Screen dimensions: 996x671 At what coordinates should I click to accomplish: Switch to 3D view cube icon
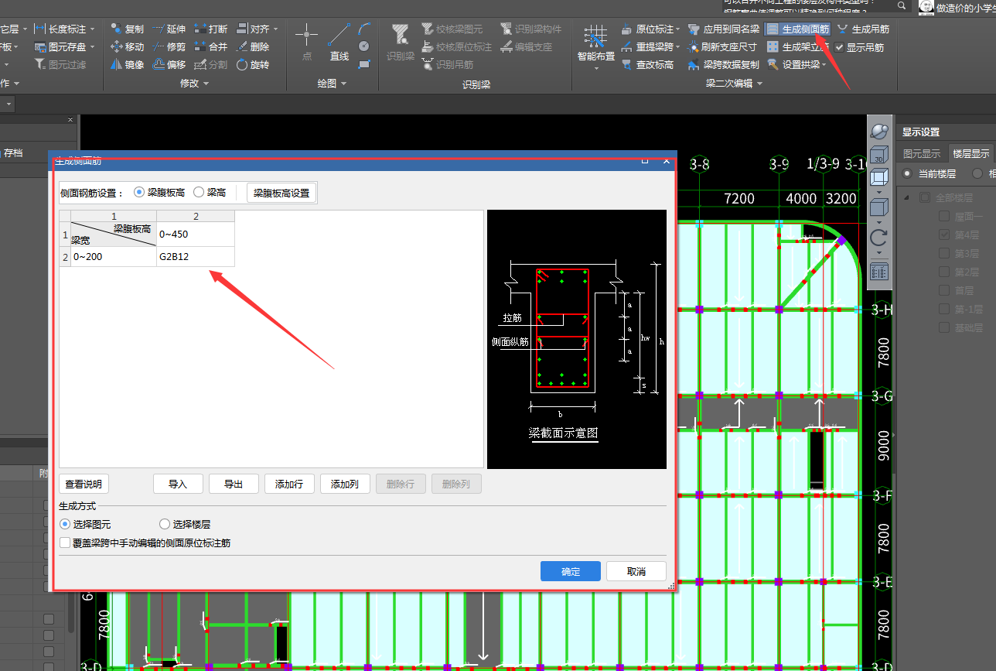click(x=879, y=155)
